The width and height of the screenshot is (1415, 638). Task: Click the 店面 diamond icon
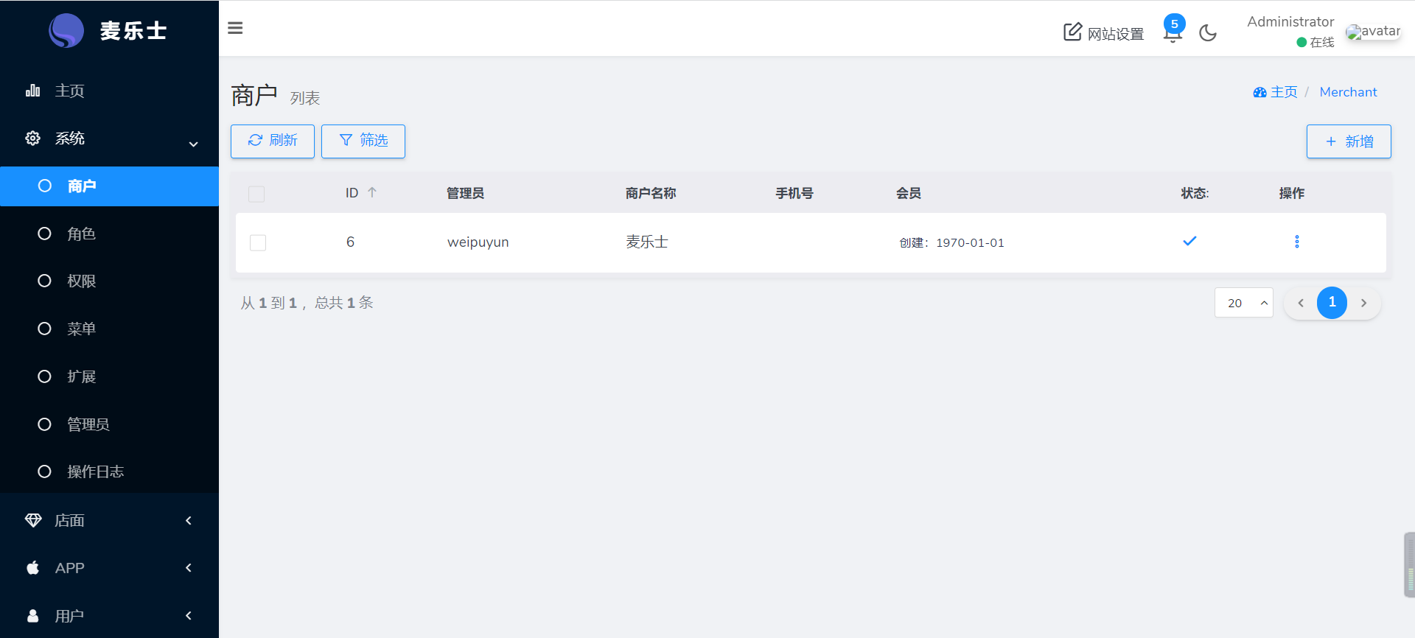33,520
